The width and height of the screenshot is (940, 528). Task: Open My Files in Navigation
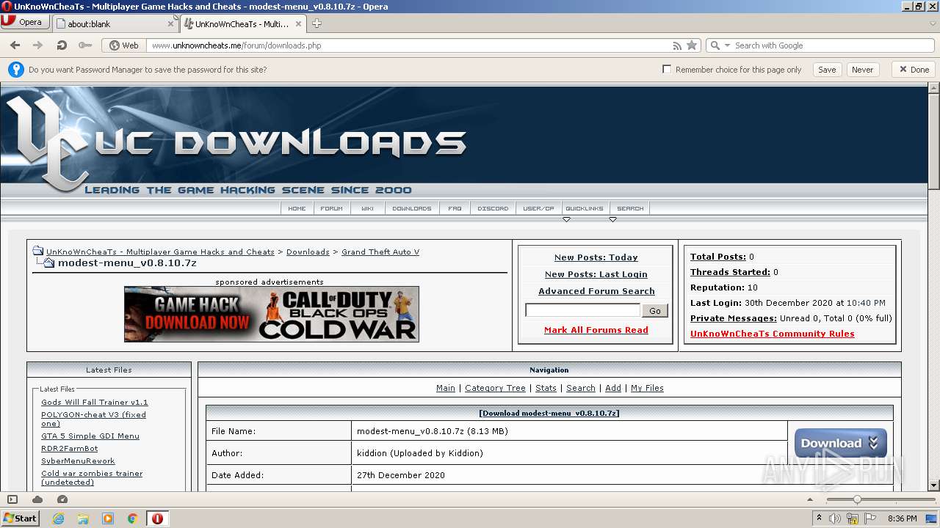647,388
